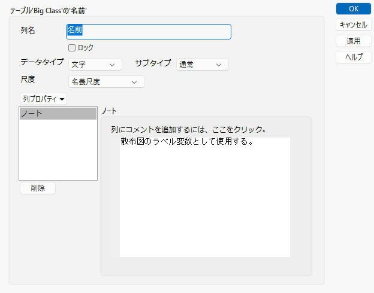Expand the 列プロパティ menu button
This screenshot has height=293, width=374.
[x=43, y=99]
